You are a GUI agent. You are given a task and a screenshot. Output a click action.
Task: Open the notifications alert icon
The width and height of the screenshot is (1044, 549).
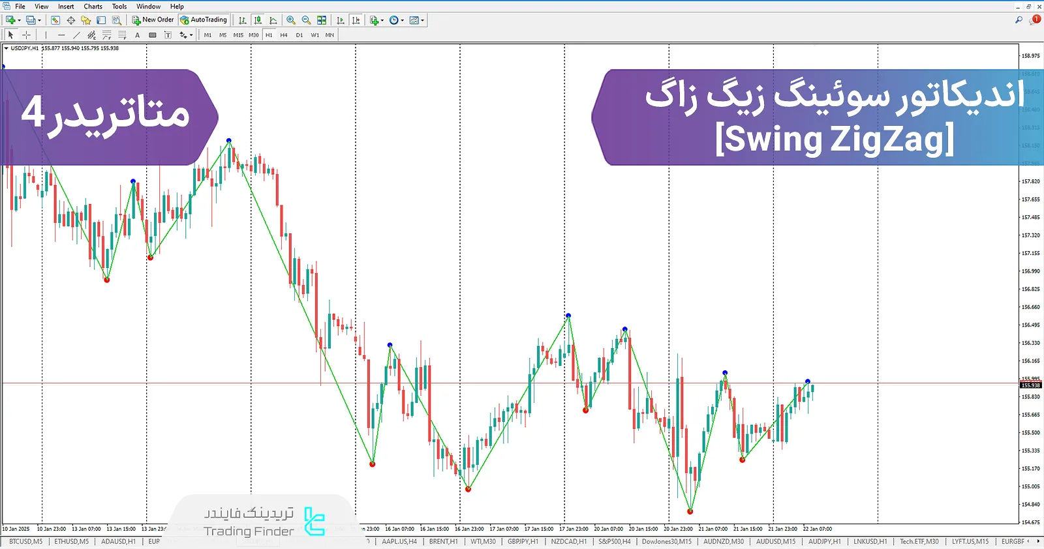(1035, 20)
